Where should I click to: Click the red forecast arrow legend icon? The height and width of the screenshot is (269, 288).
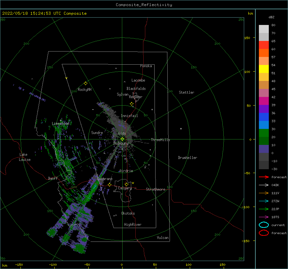(264, 177)
